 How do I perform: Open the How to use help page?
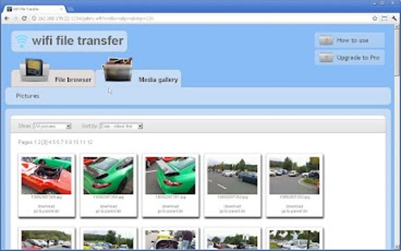coord(349,41)
